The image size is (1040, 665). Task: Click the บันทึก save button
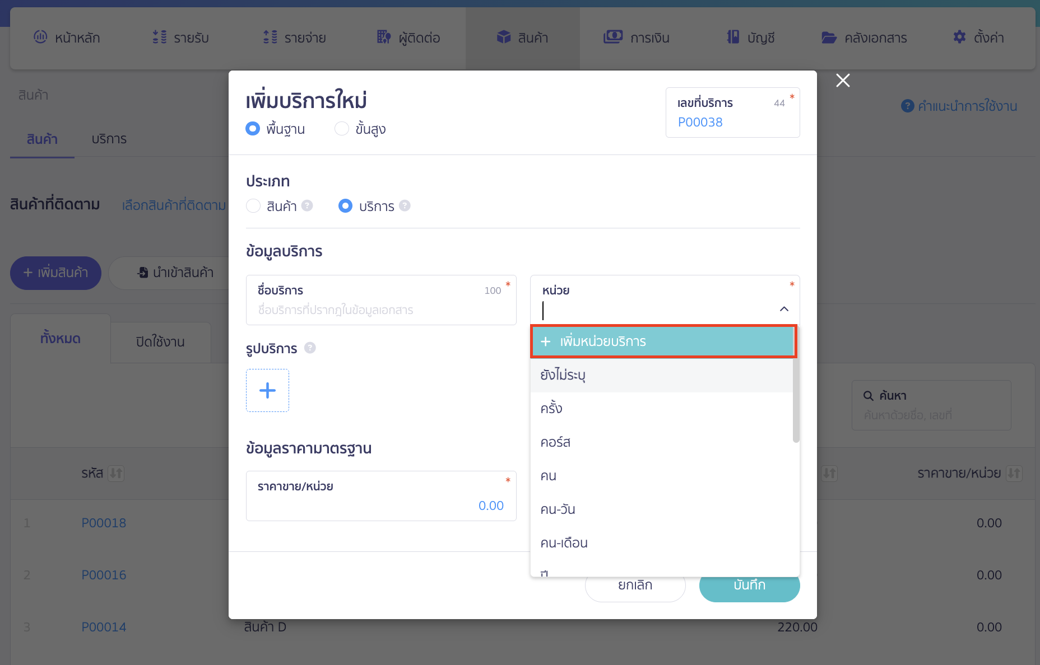pos(749,584)
